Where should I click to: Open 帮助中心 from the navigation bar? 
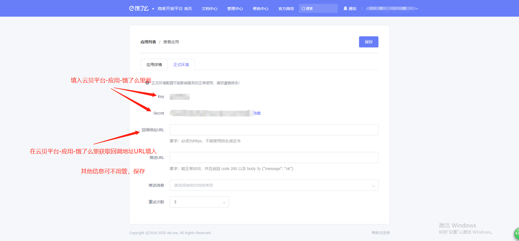click(x=261, y=9)
